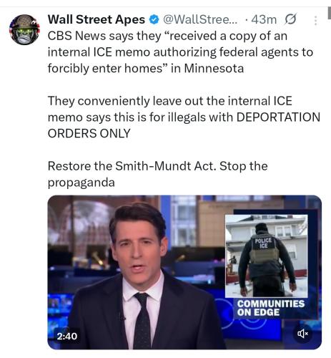Unmute the video with speaker icon
This screenshot has width=331, height=358.
pyautogui.click(x=302, y=334)
